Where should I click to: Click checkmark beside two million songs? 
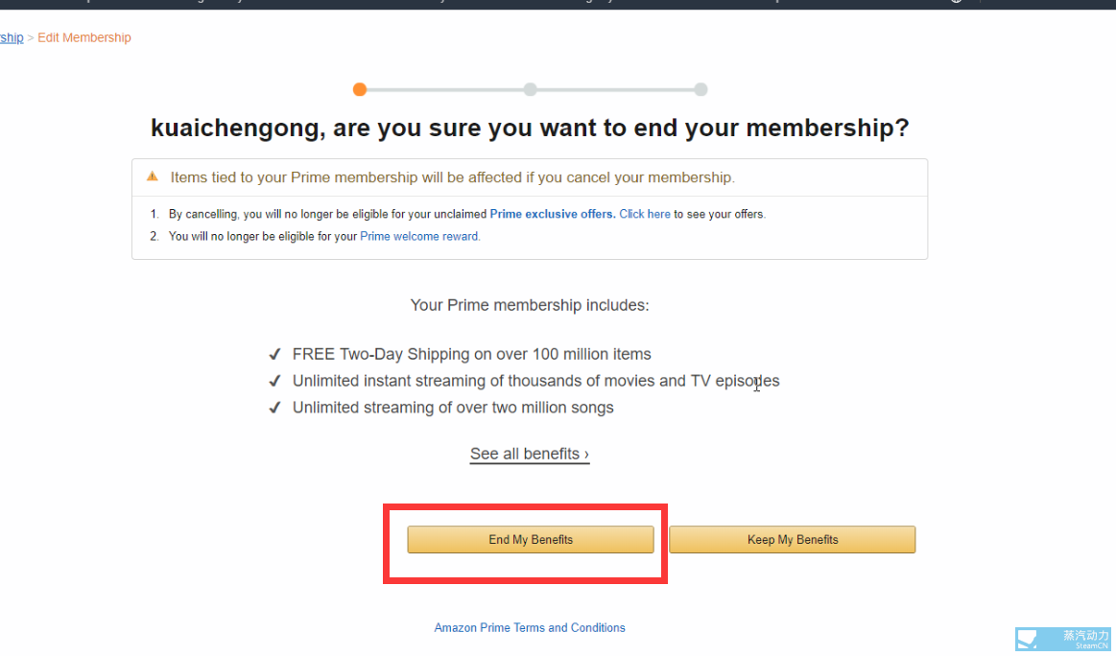(x=274, y=408)
